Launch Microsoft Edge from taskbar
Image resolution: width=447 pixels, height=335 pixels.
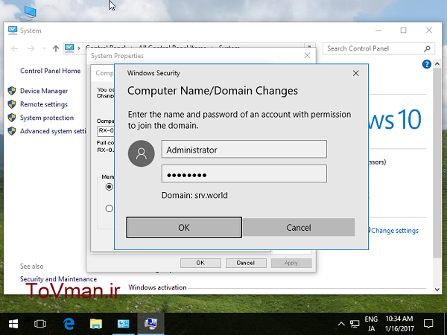[69, 324]
